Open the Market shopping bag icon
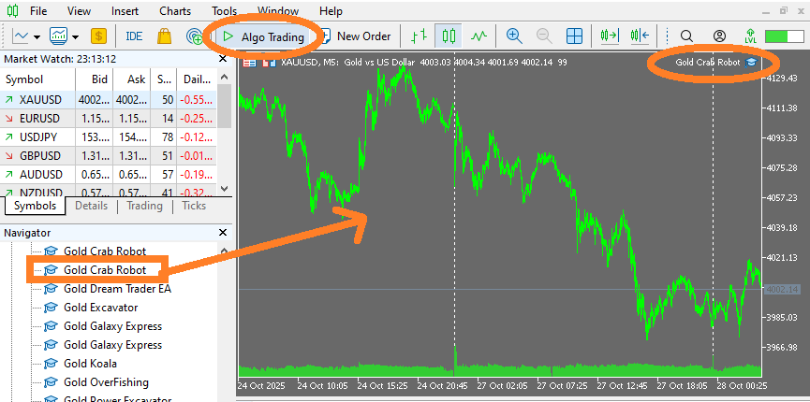 tap(165, 36)
